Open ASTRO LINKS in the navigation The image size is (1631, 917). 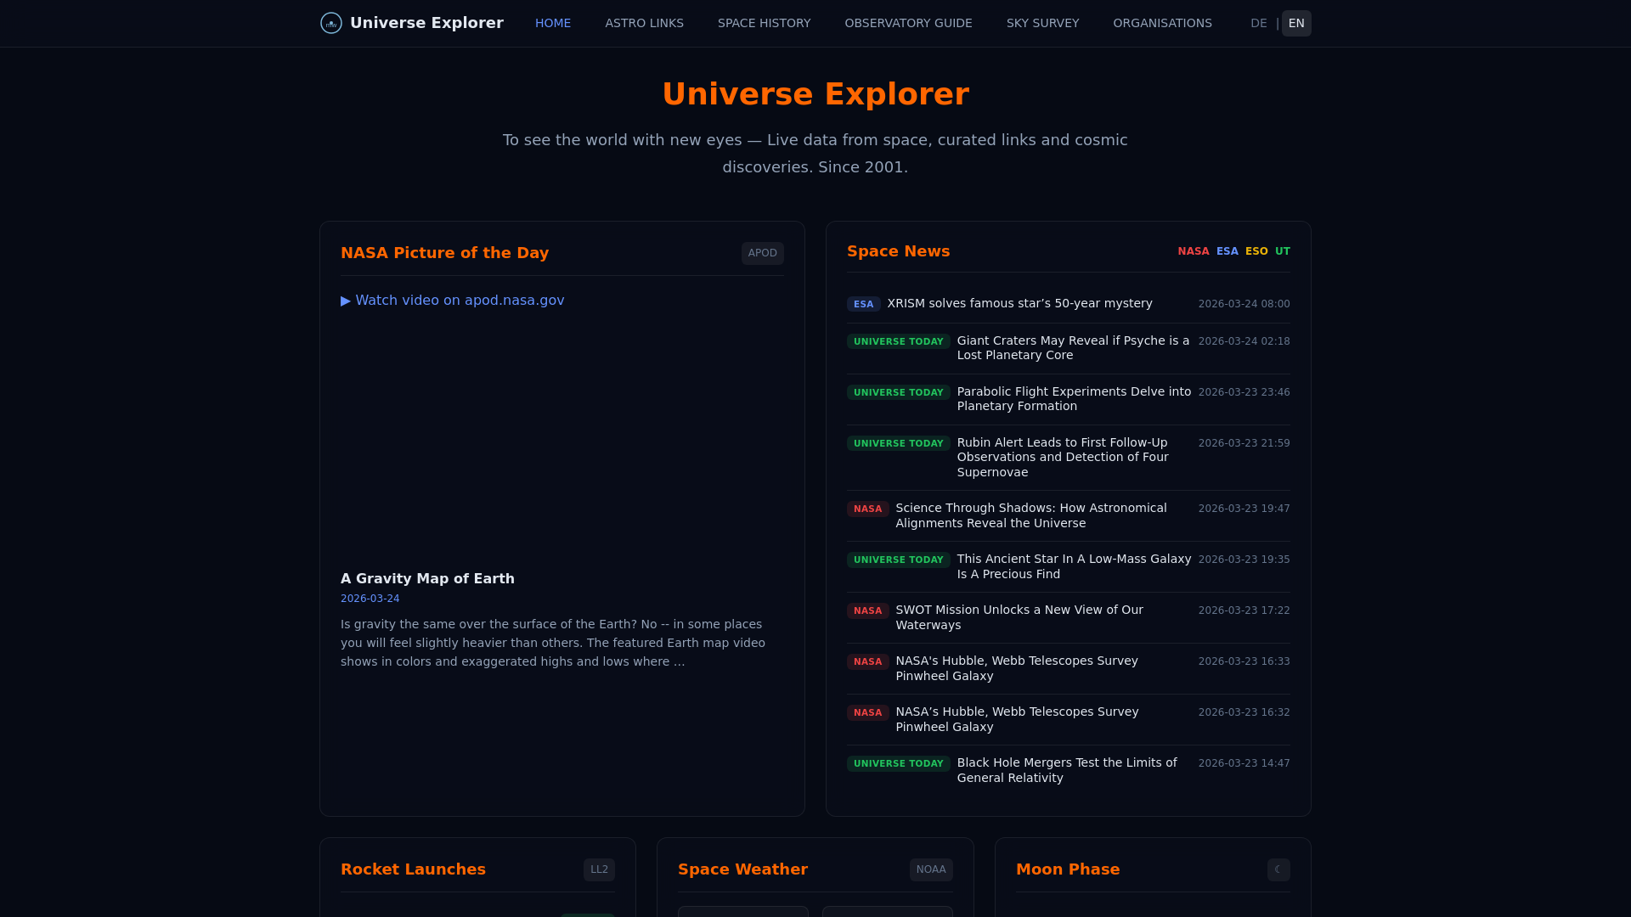[x=644, y=23]
